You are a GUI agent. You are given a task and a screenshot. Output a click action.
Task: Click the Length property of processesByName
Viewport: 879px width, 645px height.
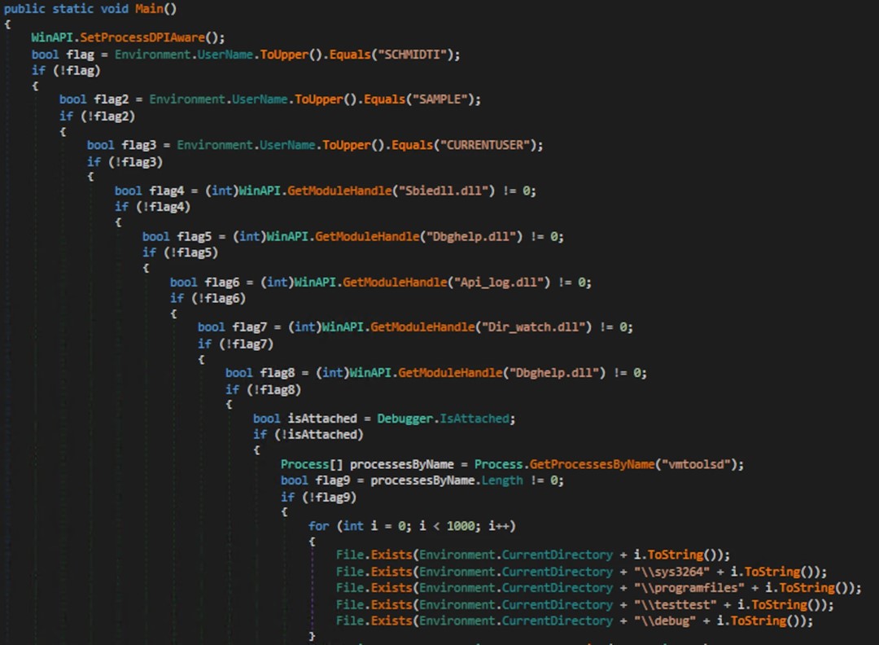[x=502, y=480]
